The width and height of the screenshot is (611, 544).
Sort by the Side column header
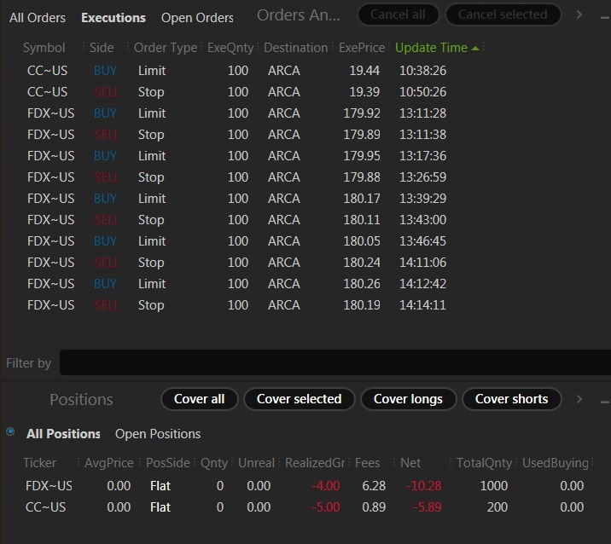coord(102,48)
